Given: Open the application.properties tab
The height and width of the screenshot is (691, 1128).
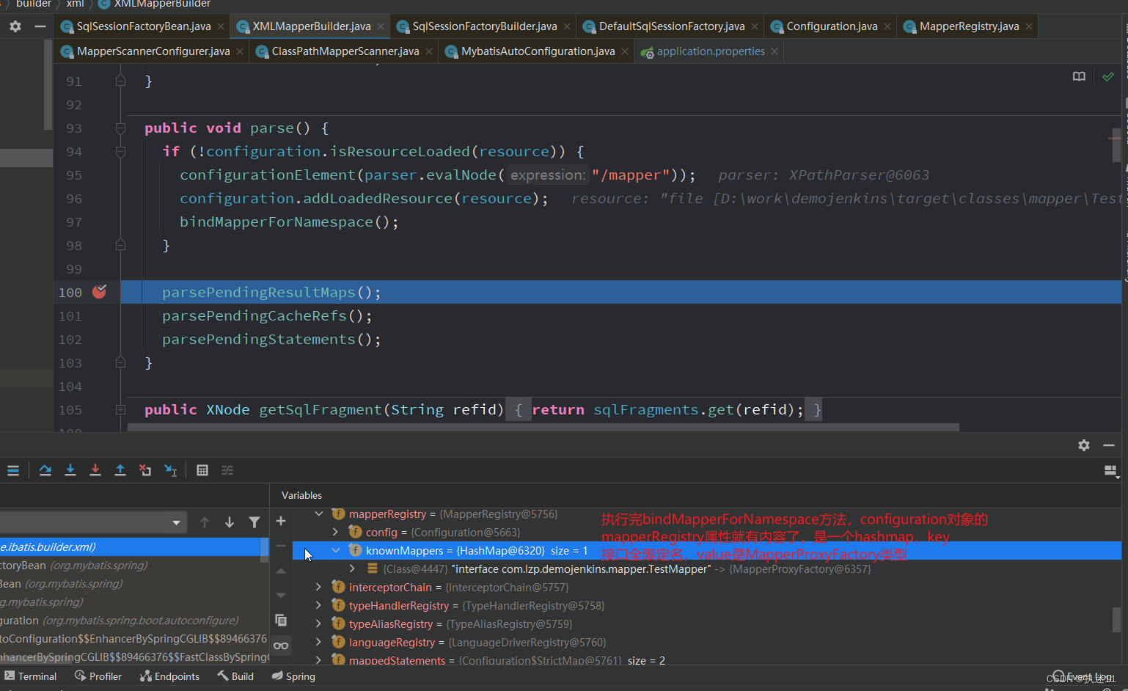Looking at the screenshot, I should [x=711, y=51].
